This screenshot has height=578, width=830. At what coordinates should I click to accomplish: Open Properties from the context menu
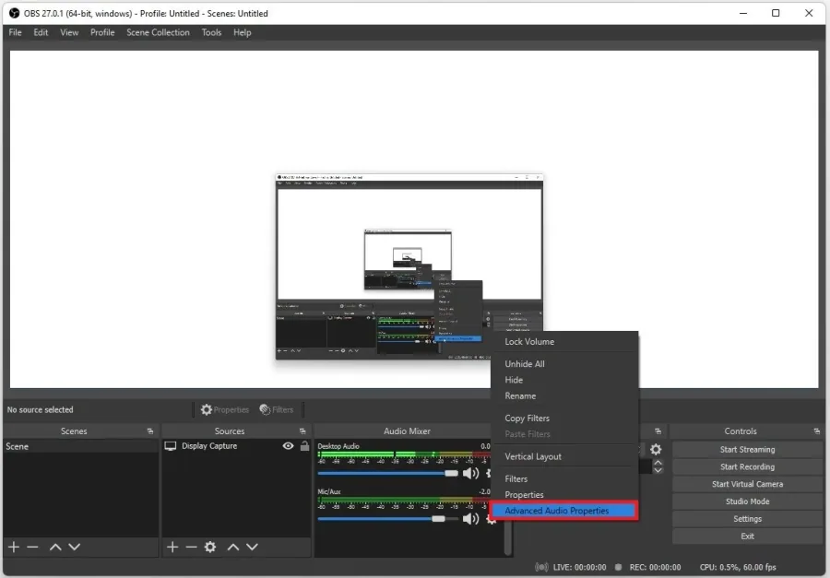coord(564,494)
